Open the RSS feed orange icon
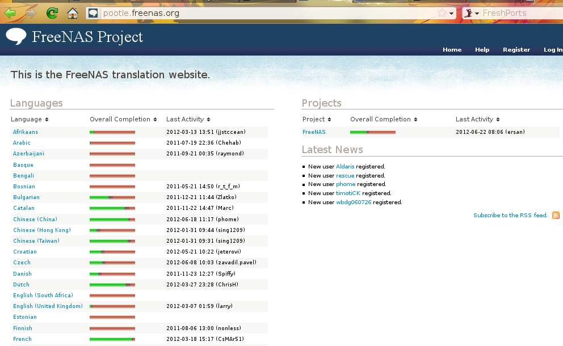The image size is (563, 346). coord(556,216)
